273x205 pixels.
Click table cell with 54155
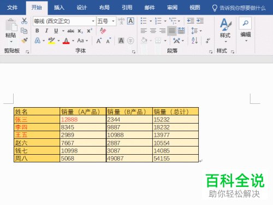[x=175, y=159]
